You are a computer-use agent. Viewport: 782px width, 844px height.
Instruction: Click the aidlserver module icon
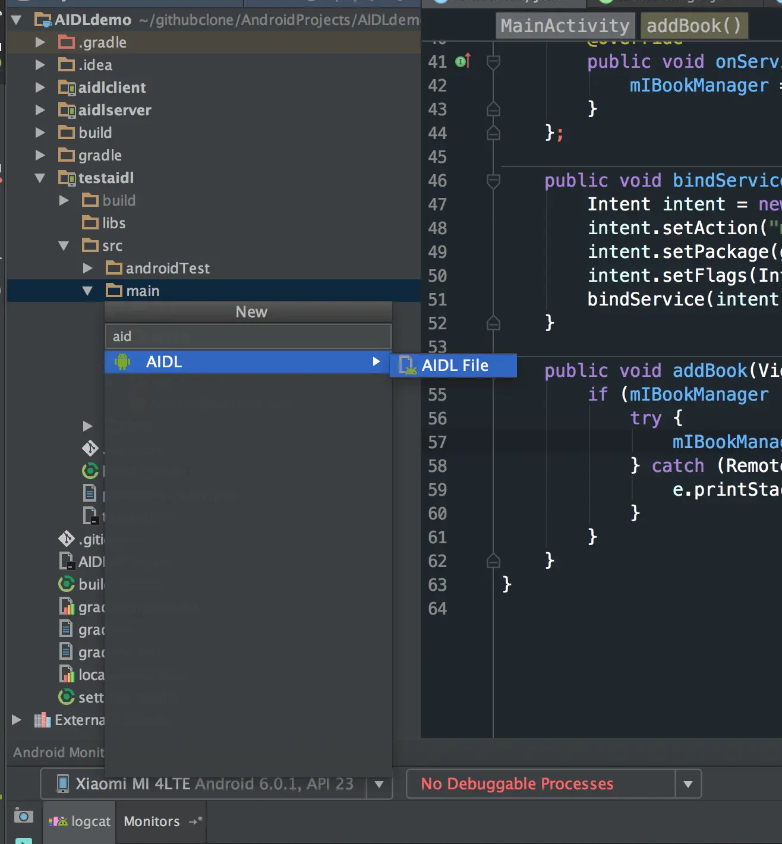(67, 111)
